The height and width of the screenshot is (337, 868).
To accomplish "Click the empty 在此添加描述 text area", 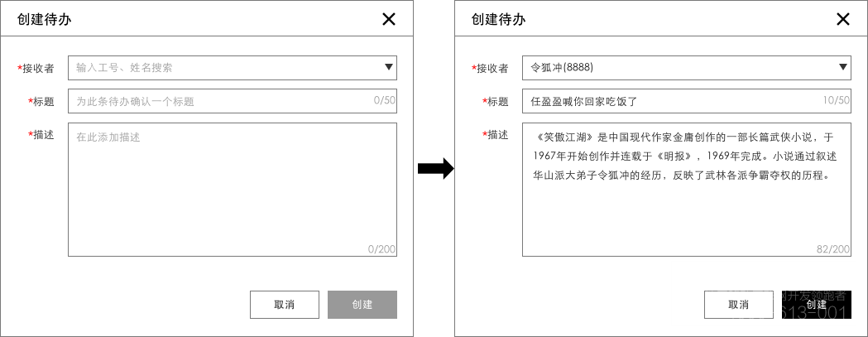I will [232, 189].
